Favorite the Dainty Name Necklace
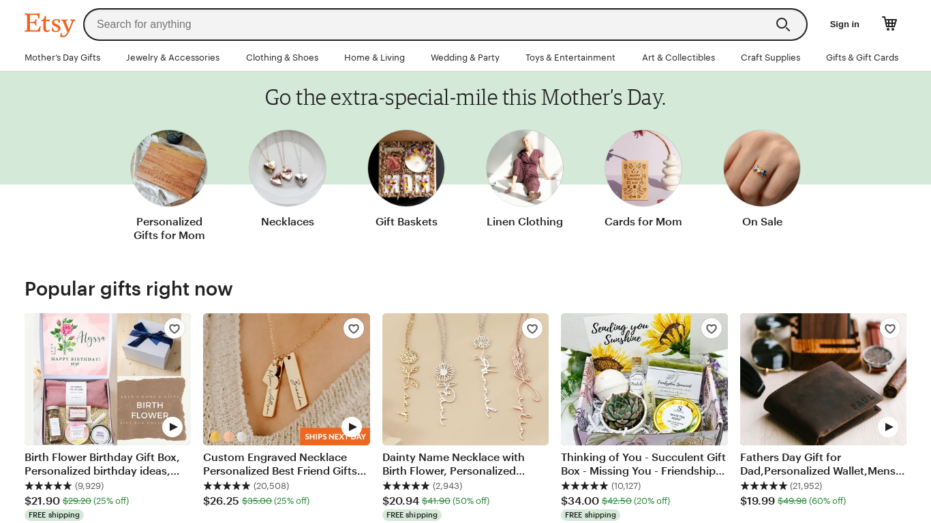Screen dimensions: 931x523 click(532, 329)
